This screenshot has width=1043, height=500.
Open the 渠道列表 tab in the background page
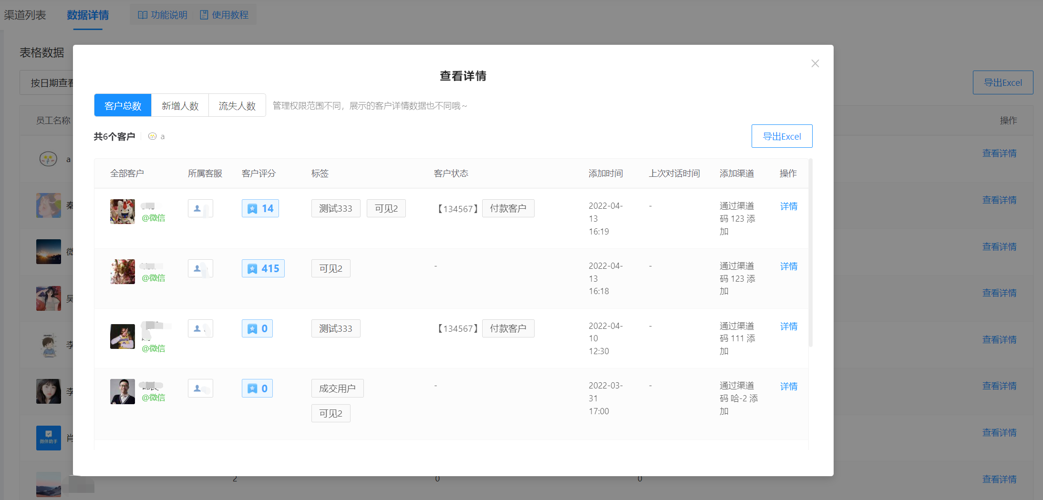coord(25,15)
